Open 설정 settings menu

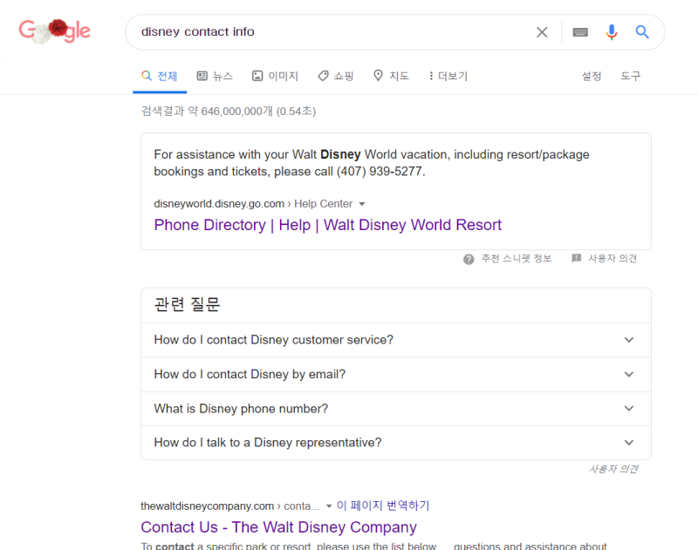click(592, 76)
